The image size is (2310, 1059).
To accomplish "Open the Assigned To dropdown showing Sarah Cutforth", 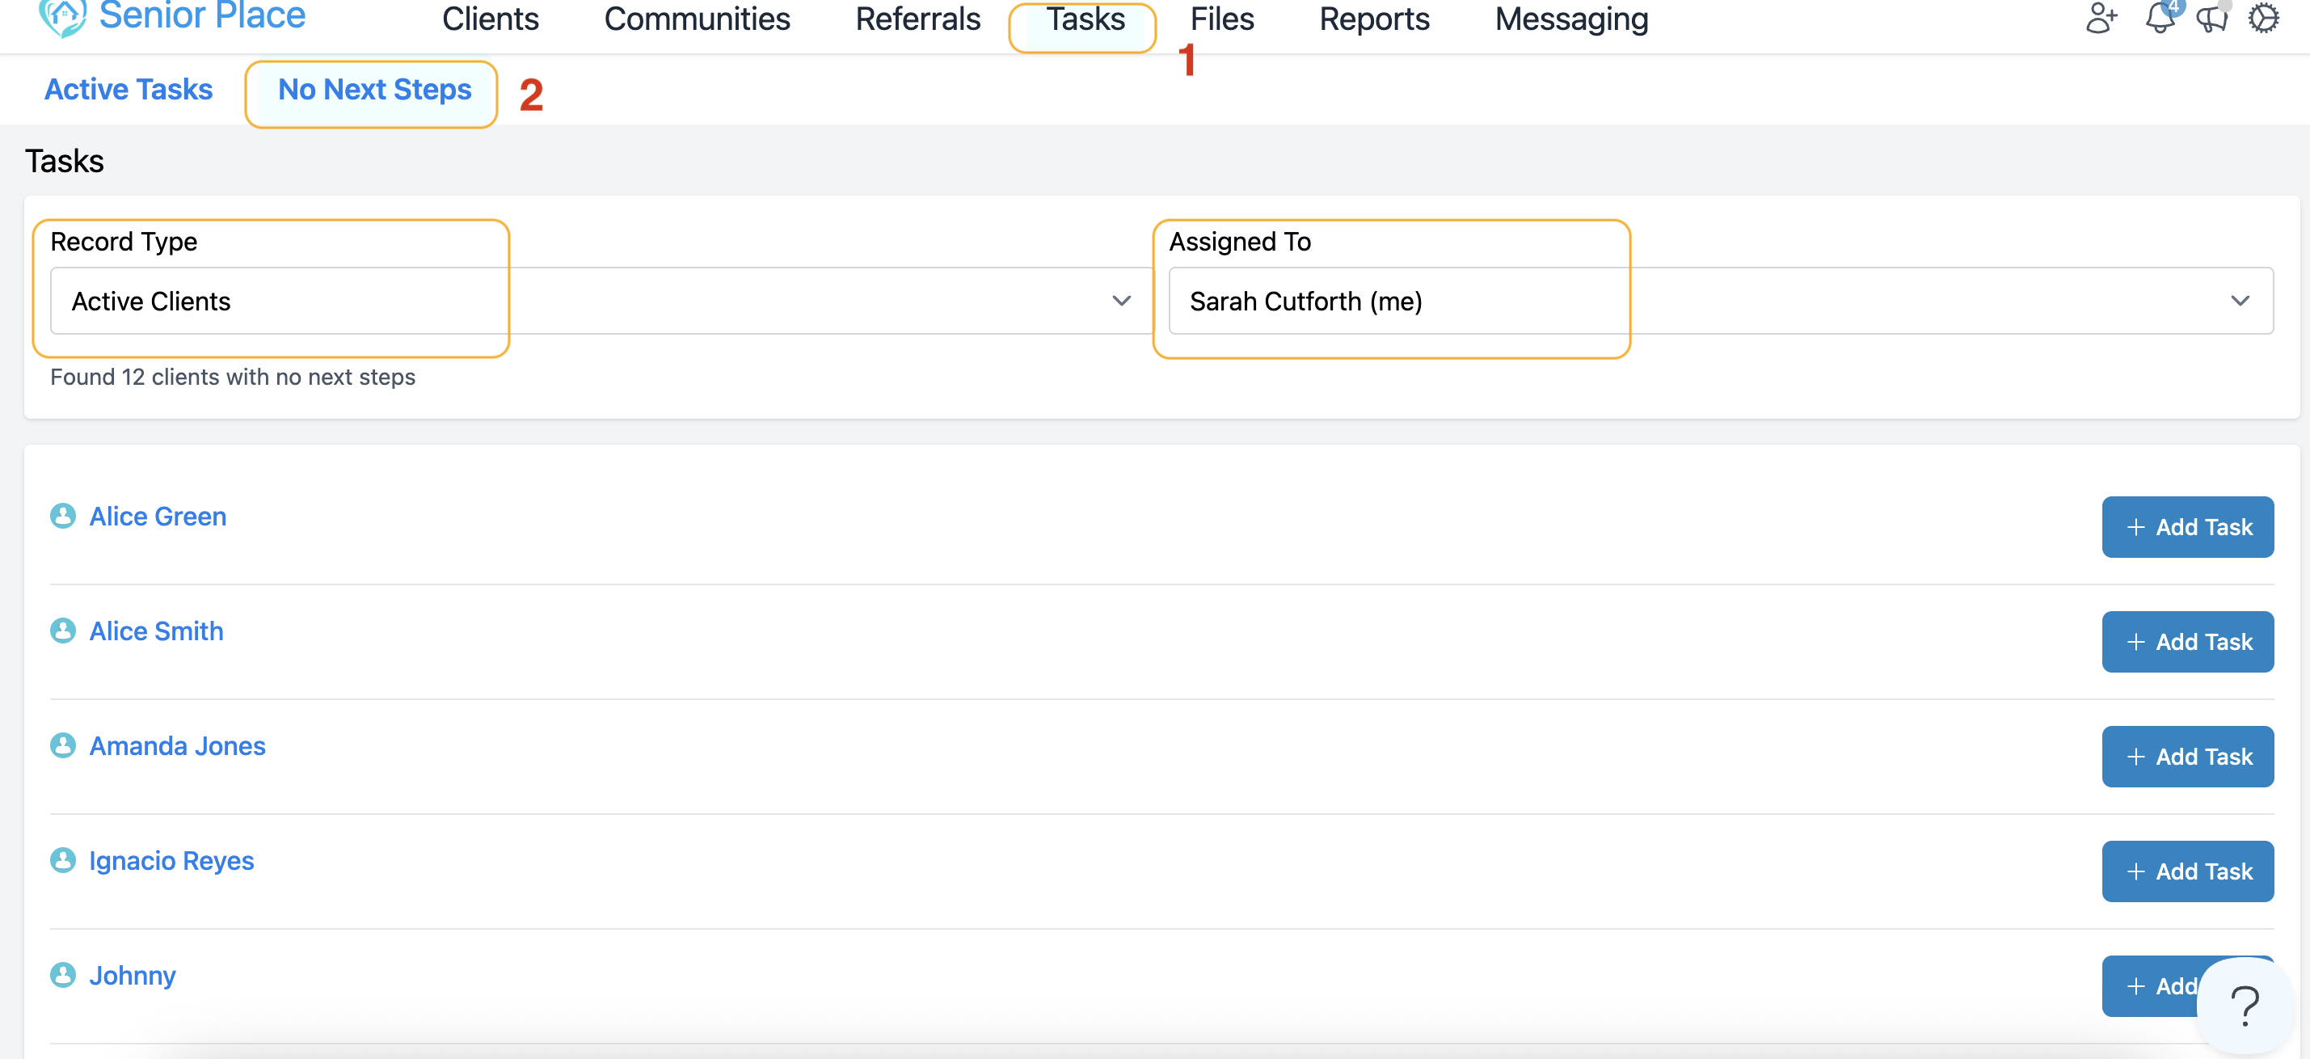I will [1721, 301].
